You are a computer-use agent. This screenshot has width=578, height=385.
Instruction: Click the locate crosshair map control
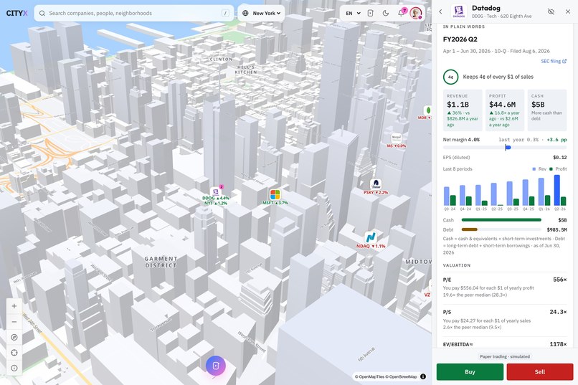pyautogui.click(x=14, y=353)
